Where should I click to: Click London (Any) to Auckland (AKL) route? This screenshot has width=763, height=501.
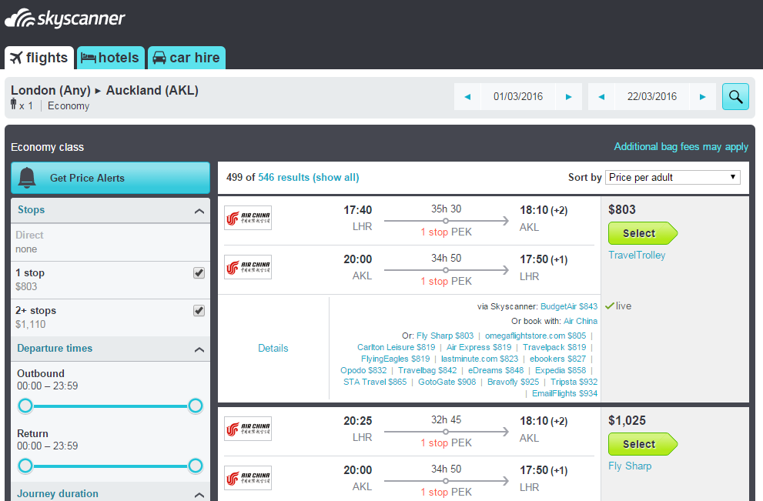pos(105,91)
